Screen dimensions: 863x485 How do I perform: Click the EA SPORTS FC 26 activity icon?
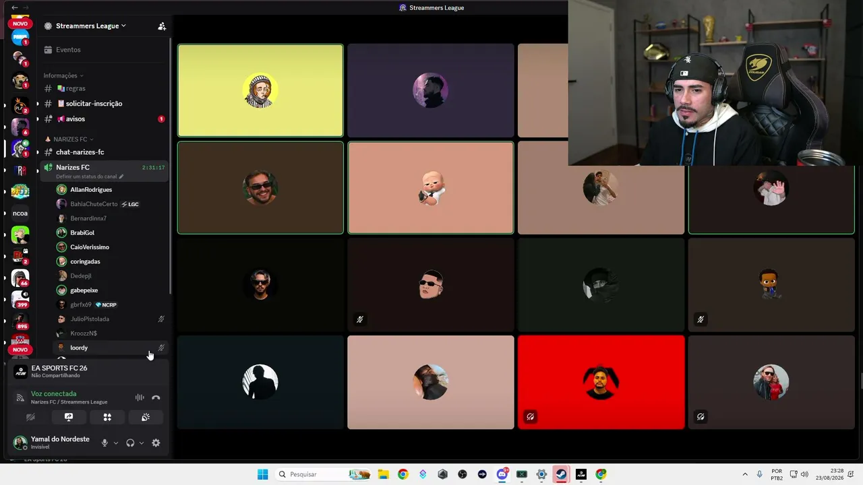pyautogui.click(x=20, y=371)
